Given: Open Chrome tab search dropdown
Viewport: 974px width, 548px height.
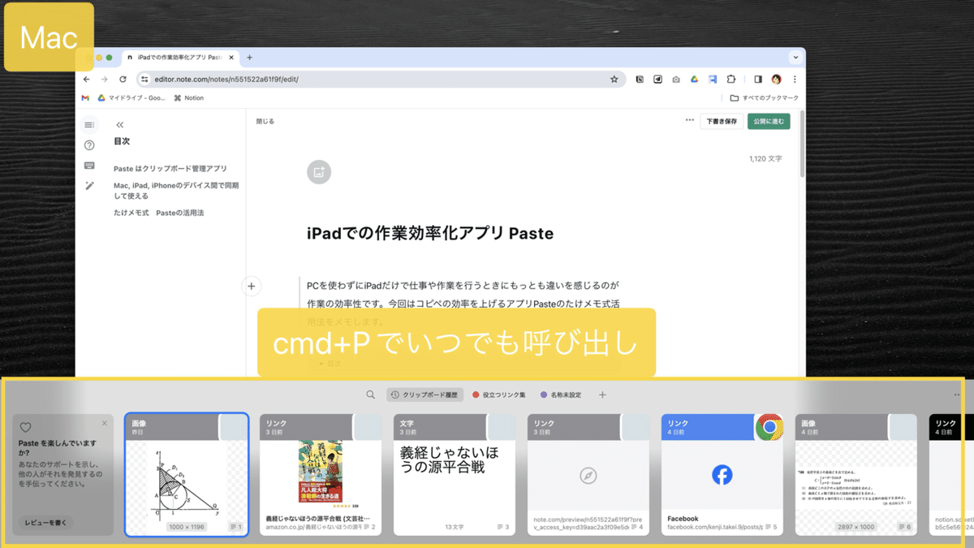Looking at the screenshot, I should tap(795, 58).
